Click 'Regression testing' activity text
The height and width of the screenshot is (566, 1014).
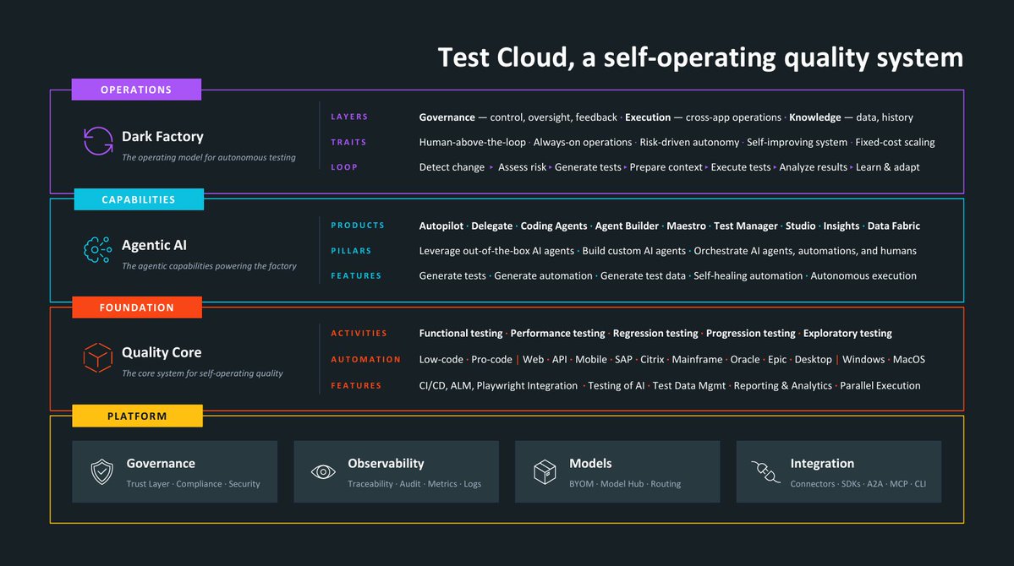pyautogui.click(x=655, y=334)
